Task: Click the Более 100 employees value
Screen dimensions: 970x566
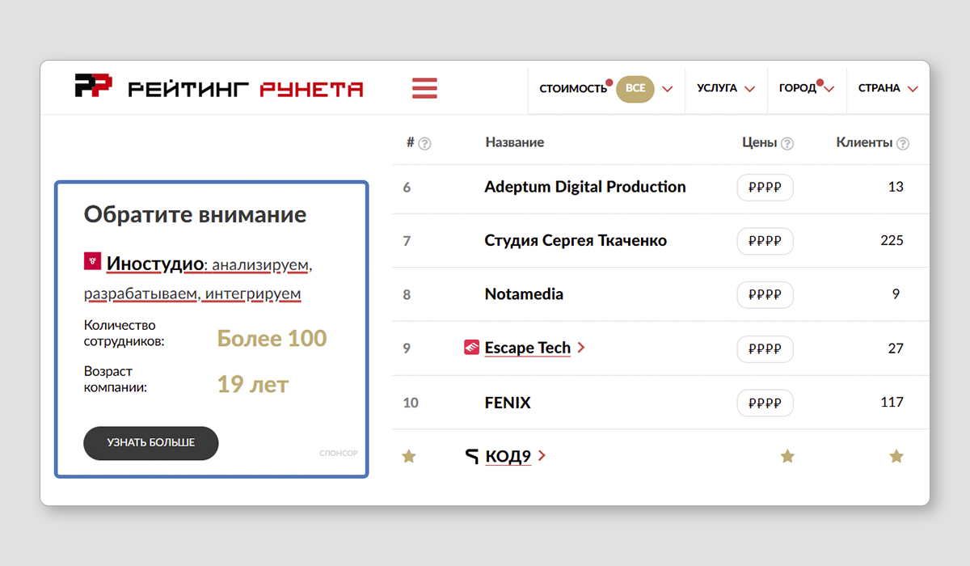Action: click(272, 338)
